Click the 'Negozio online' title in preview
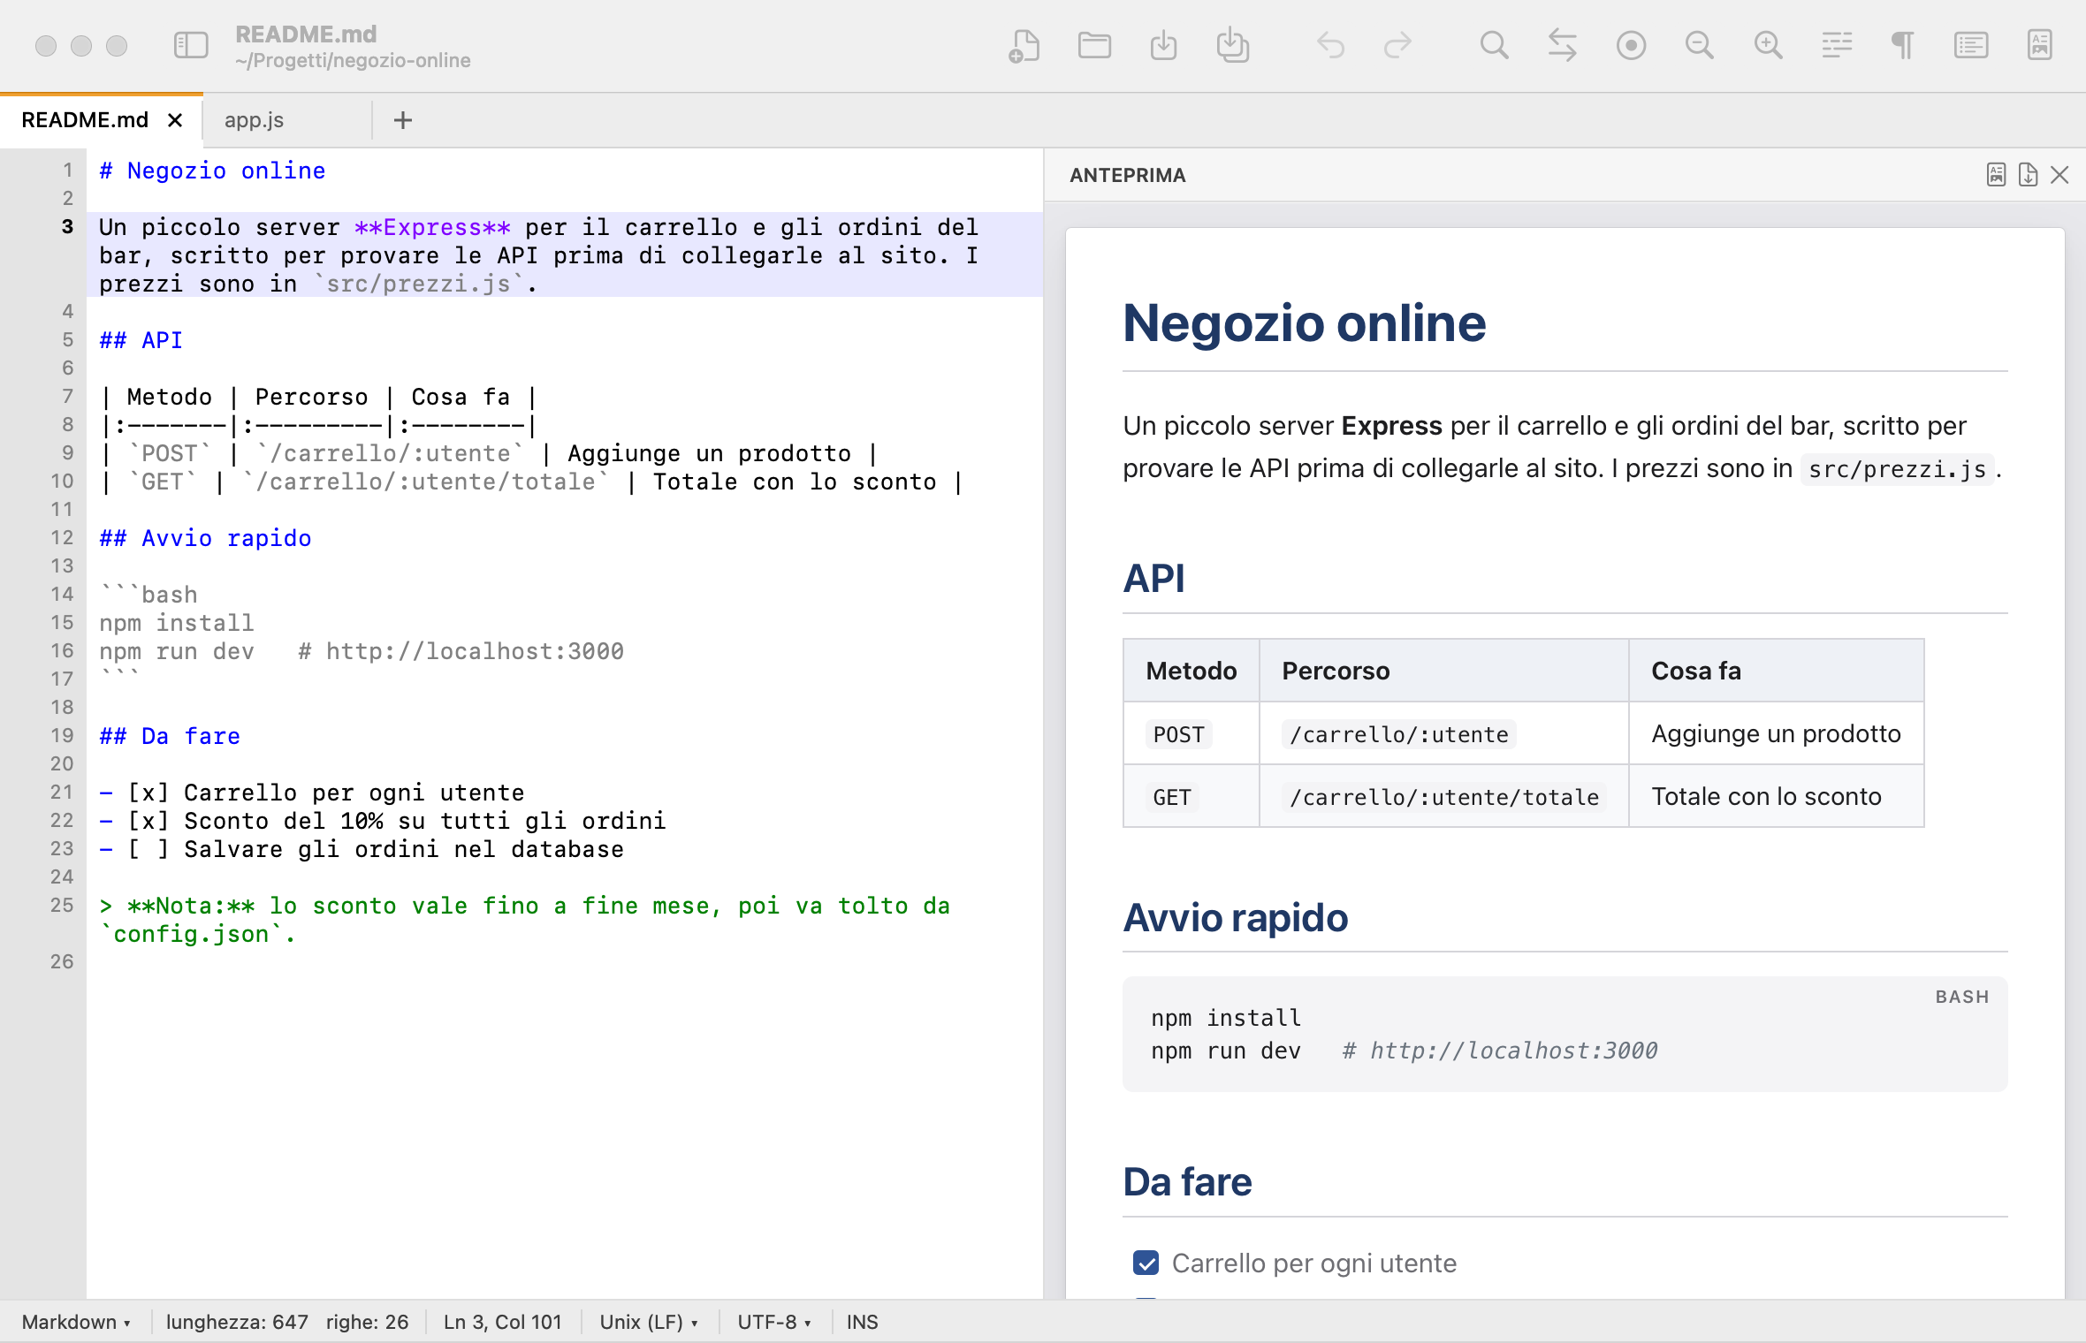Viewport: 2086px width, 1343px height. 1305,323
